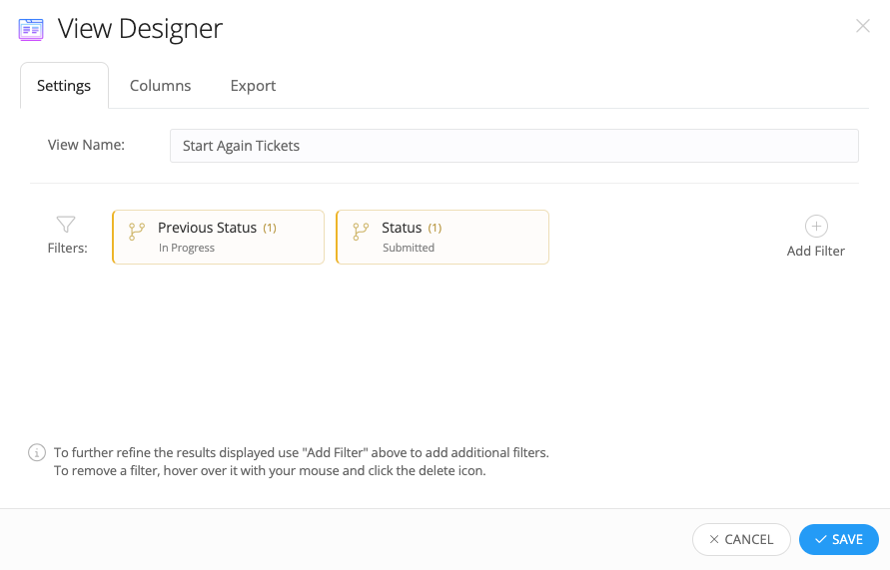Image resolution: width=890 pixels, height=570 pixels.
Task: Open the Previous Status filter card
Action: [219, 237]
